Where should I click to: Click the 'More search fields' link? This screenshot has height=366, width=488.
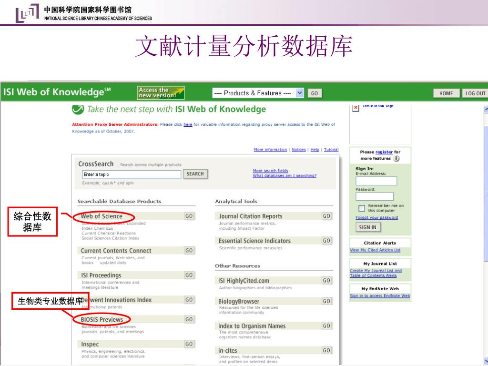click(270, 171)
